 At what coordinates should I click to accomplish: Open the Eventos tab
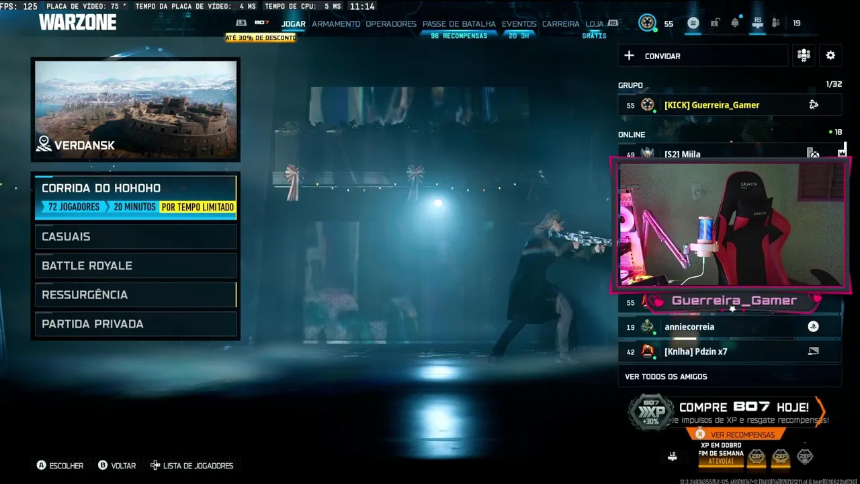pos(519,24)
